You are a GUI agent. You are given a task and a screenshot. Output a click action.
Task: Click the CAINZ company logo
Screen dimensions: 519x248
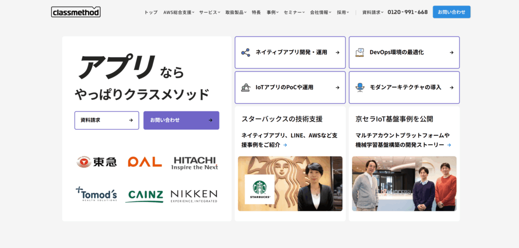pos(144,196)
